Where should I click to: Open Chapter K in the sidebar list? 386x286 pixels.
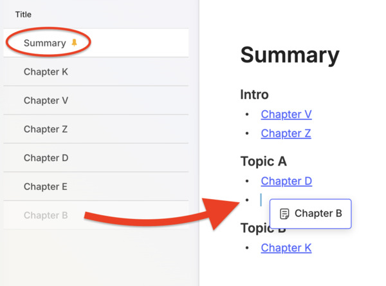coord(46,72)
